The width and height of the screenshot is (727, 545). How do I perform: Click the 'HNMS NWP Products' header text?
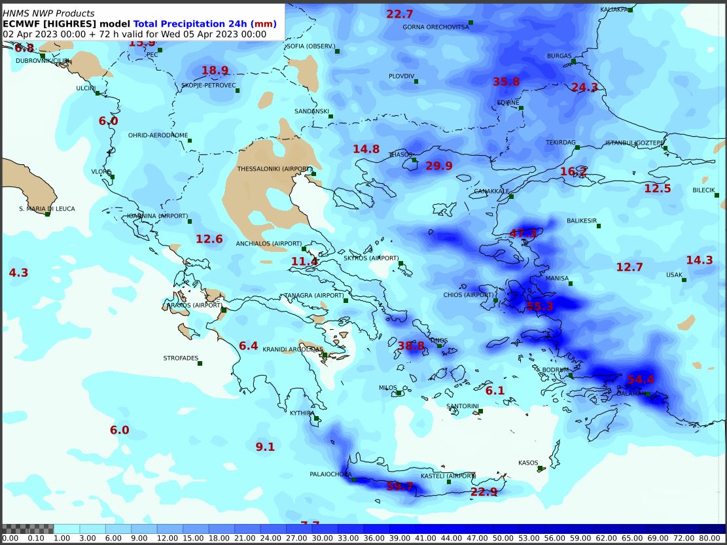[x=48, y=13]
